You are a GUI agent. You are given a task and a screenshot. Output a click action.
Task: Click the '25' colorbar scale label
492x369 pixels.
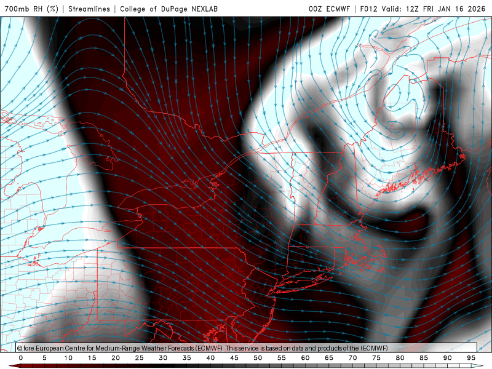(140, 358)
